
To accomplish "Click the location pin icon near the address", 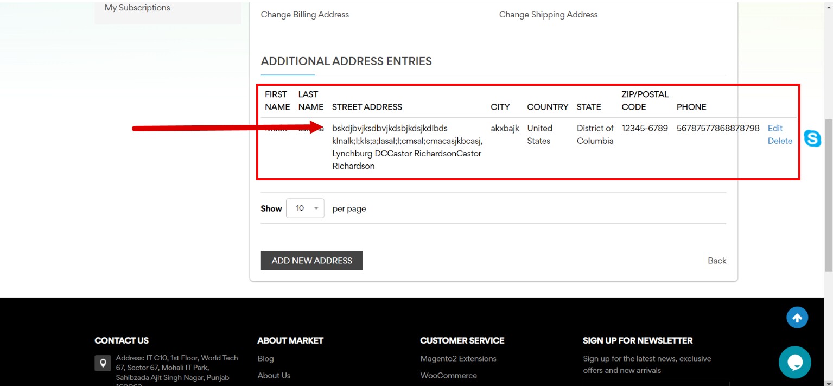I will [x=103, y=363].
